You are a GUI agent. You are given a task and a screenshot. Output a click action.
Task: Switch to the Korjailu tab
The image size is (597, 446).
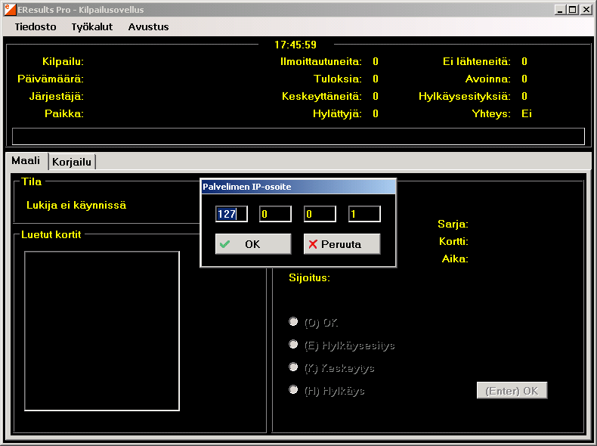[x=72, y=162]
